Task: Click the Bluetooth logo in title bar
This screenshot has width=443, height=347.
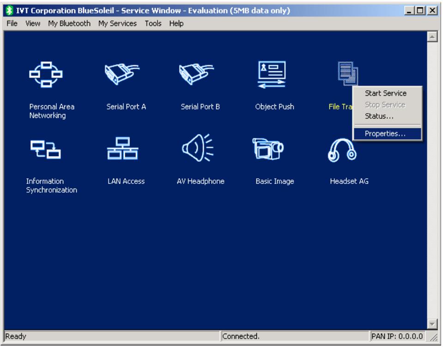Action: (x=9, y=11)
